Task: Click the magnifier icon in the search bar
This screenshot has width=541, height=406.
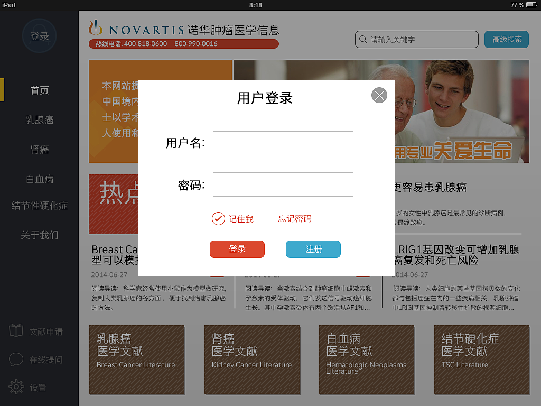Action: [362, 39]
